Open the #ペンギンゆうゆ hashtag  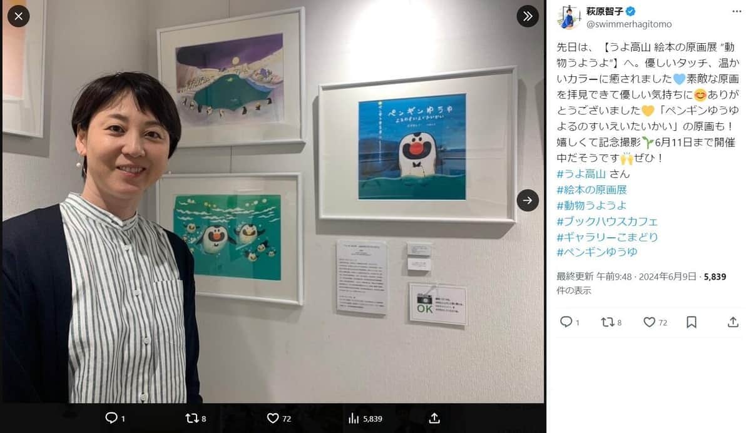click(x=596, y=252)
